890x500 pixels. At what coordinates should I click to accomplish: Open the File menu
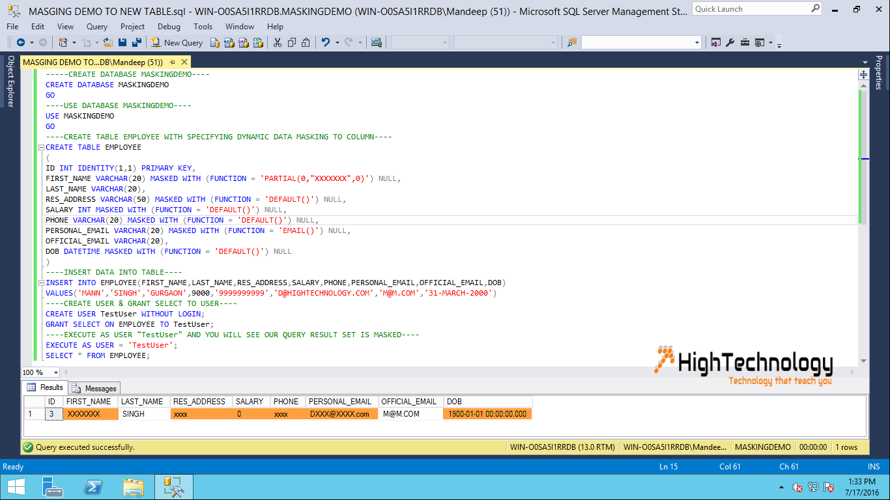pyautogui.click(x=12, y=27)
